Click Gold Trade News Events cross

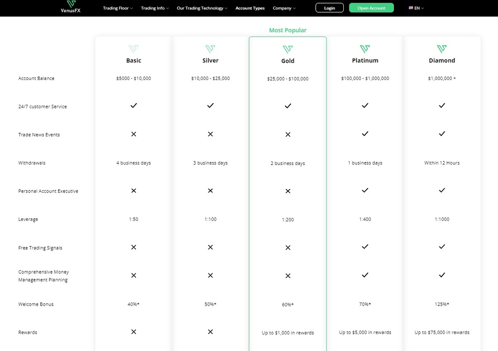(x=288, y=134)
